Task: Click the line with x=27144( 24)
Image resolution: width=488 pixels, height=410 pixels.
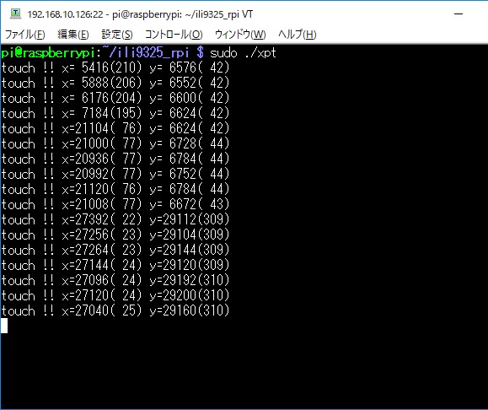Action: click(x=115, y=265)
